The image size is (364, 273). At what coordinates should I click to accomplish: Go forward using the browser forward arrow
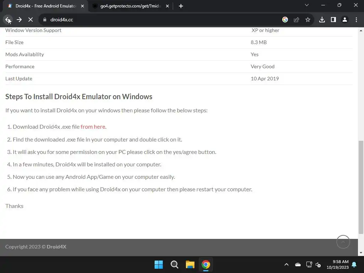(x=19, y=20)
